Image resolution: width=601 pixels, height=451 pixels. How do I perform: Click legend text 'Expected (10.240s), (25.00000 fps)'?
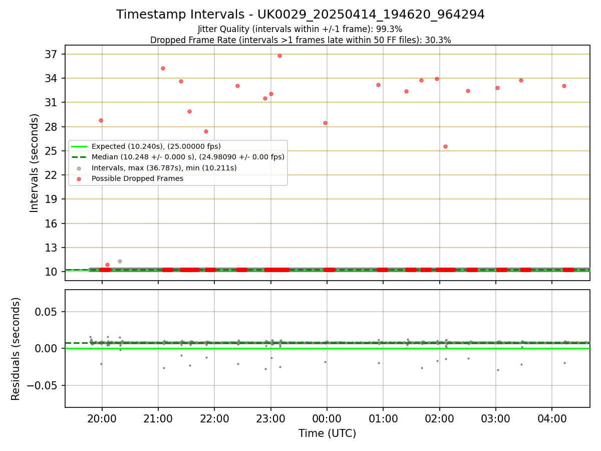click(x=156, y=146)
